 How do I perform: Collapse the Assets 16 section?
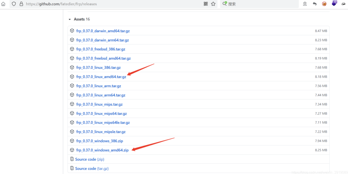coord(79,19)
